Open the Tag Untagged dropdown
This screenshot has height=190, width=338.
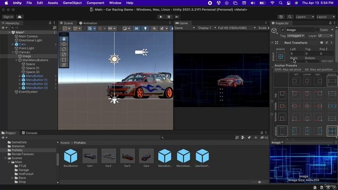pyautogui.click(x=296, y=36)
